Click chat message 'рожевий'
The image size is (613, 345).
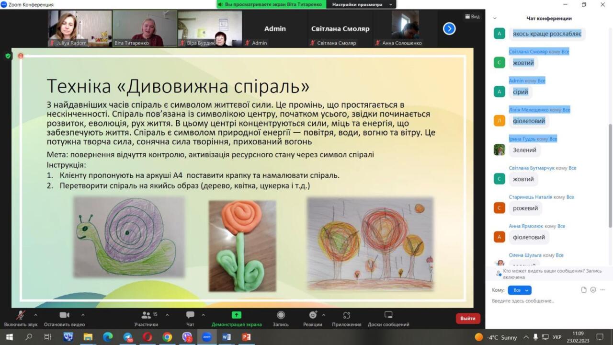525,208
